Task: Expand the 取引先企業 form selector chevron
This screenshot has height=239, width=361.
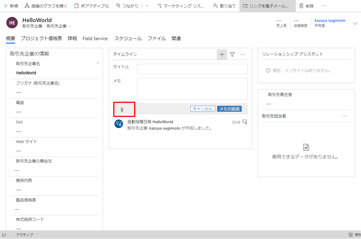Action: (x=70, y=26)
